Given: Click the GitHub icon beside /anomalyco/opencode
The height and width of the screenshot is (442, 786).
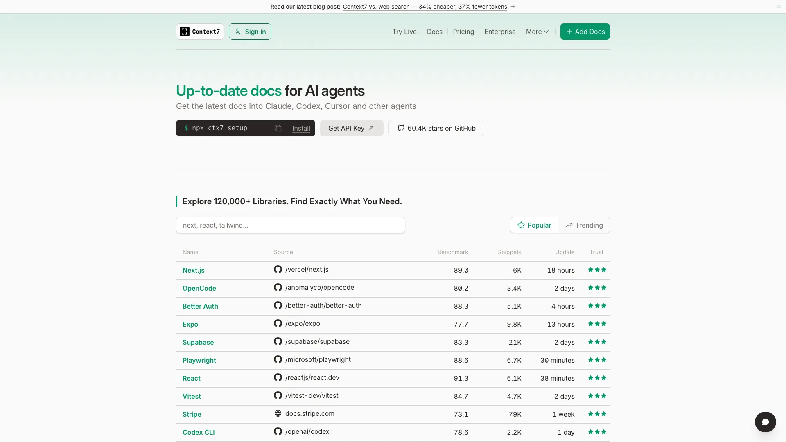Looking at the screenshot, I should pos(278,287).
